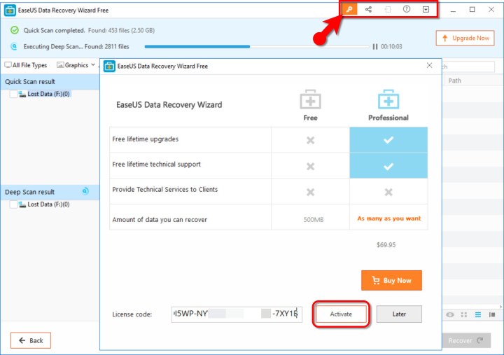Open the title bar dropdown menu
Viewport: 504px width, 355px height.
pos(426,10)
